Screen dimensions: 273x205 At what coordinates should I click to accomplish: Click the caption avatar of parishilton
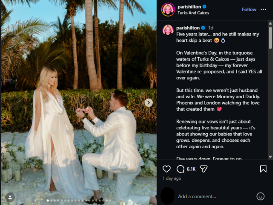point(168,30)
